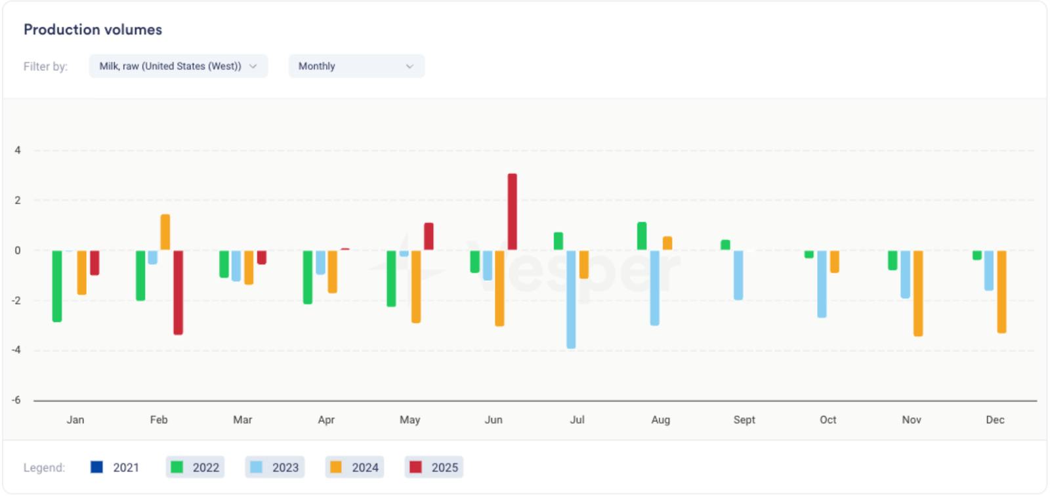Click the light blue August 2023 bar
The height and width of the screenshot is (496, 1050).
(654, 287)
